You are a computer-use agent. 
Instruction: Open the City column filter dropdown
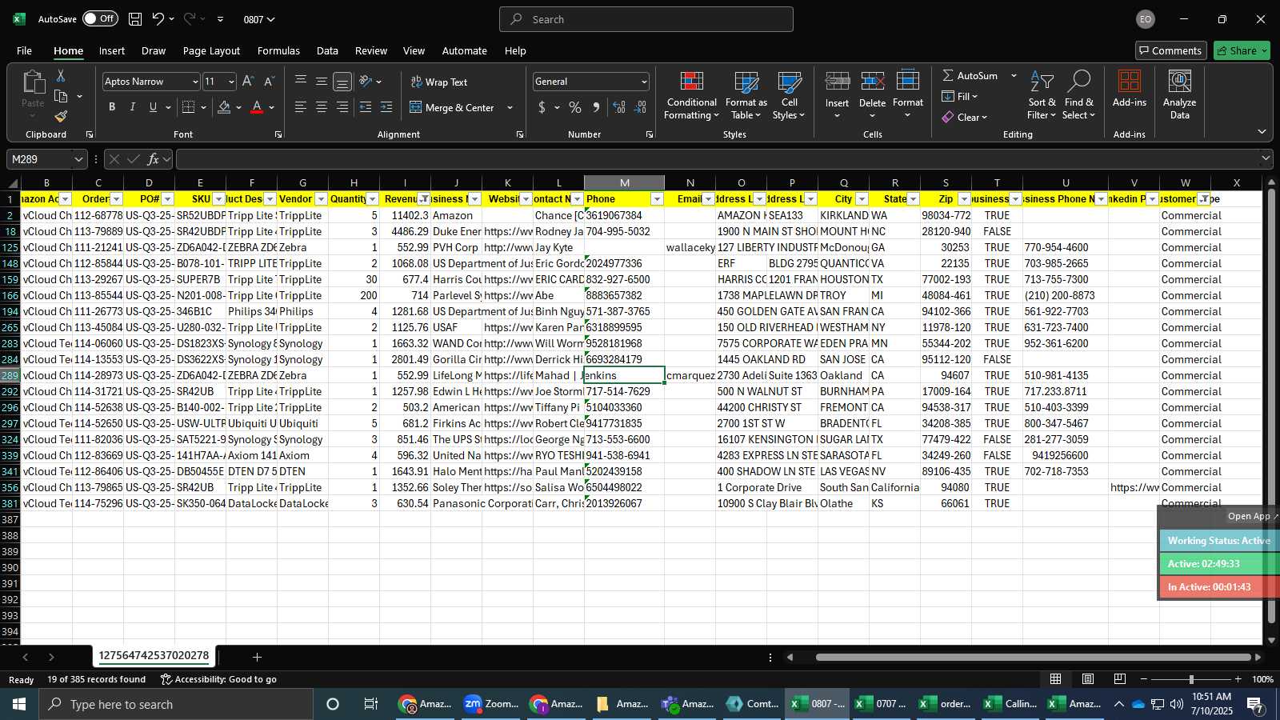click(x=862, y=199)
